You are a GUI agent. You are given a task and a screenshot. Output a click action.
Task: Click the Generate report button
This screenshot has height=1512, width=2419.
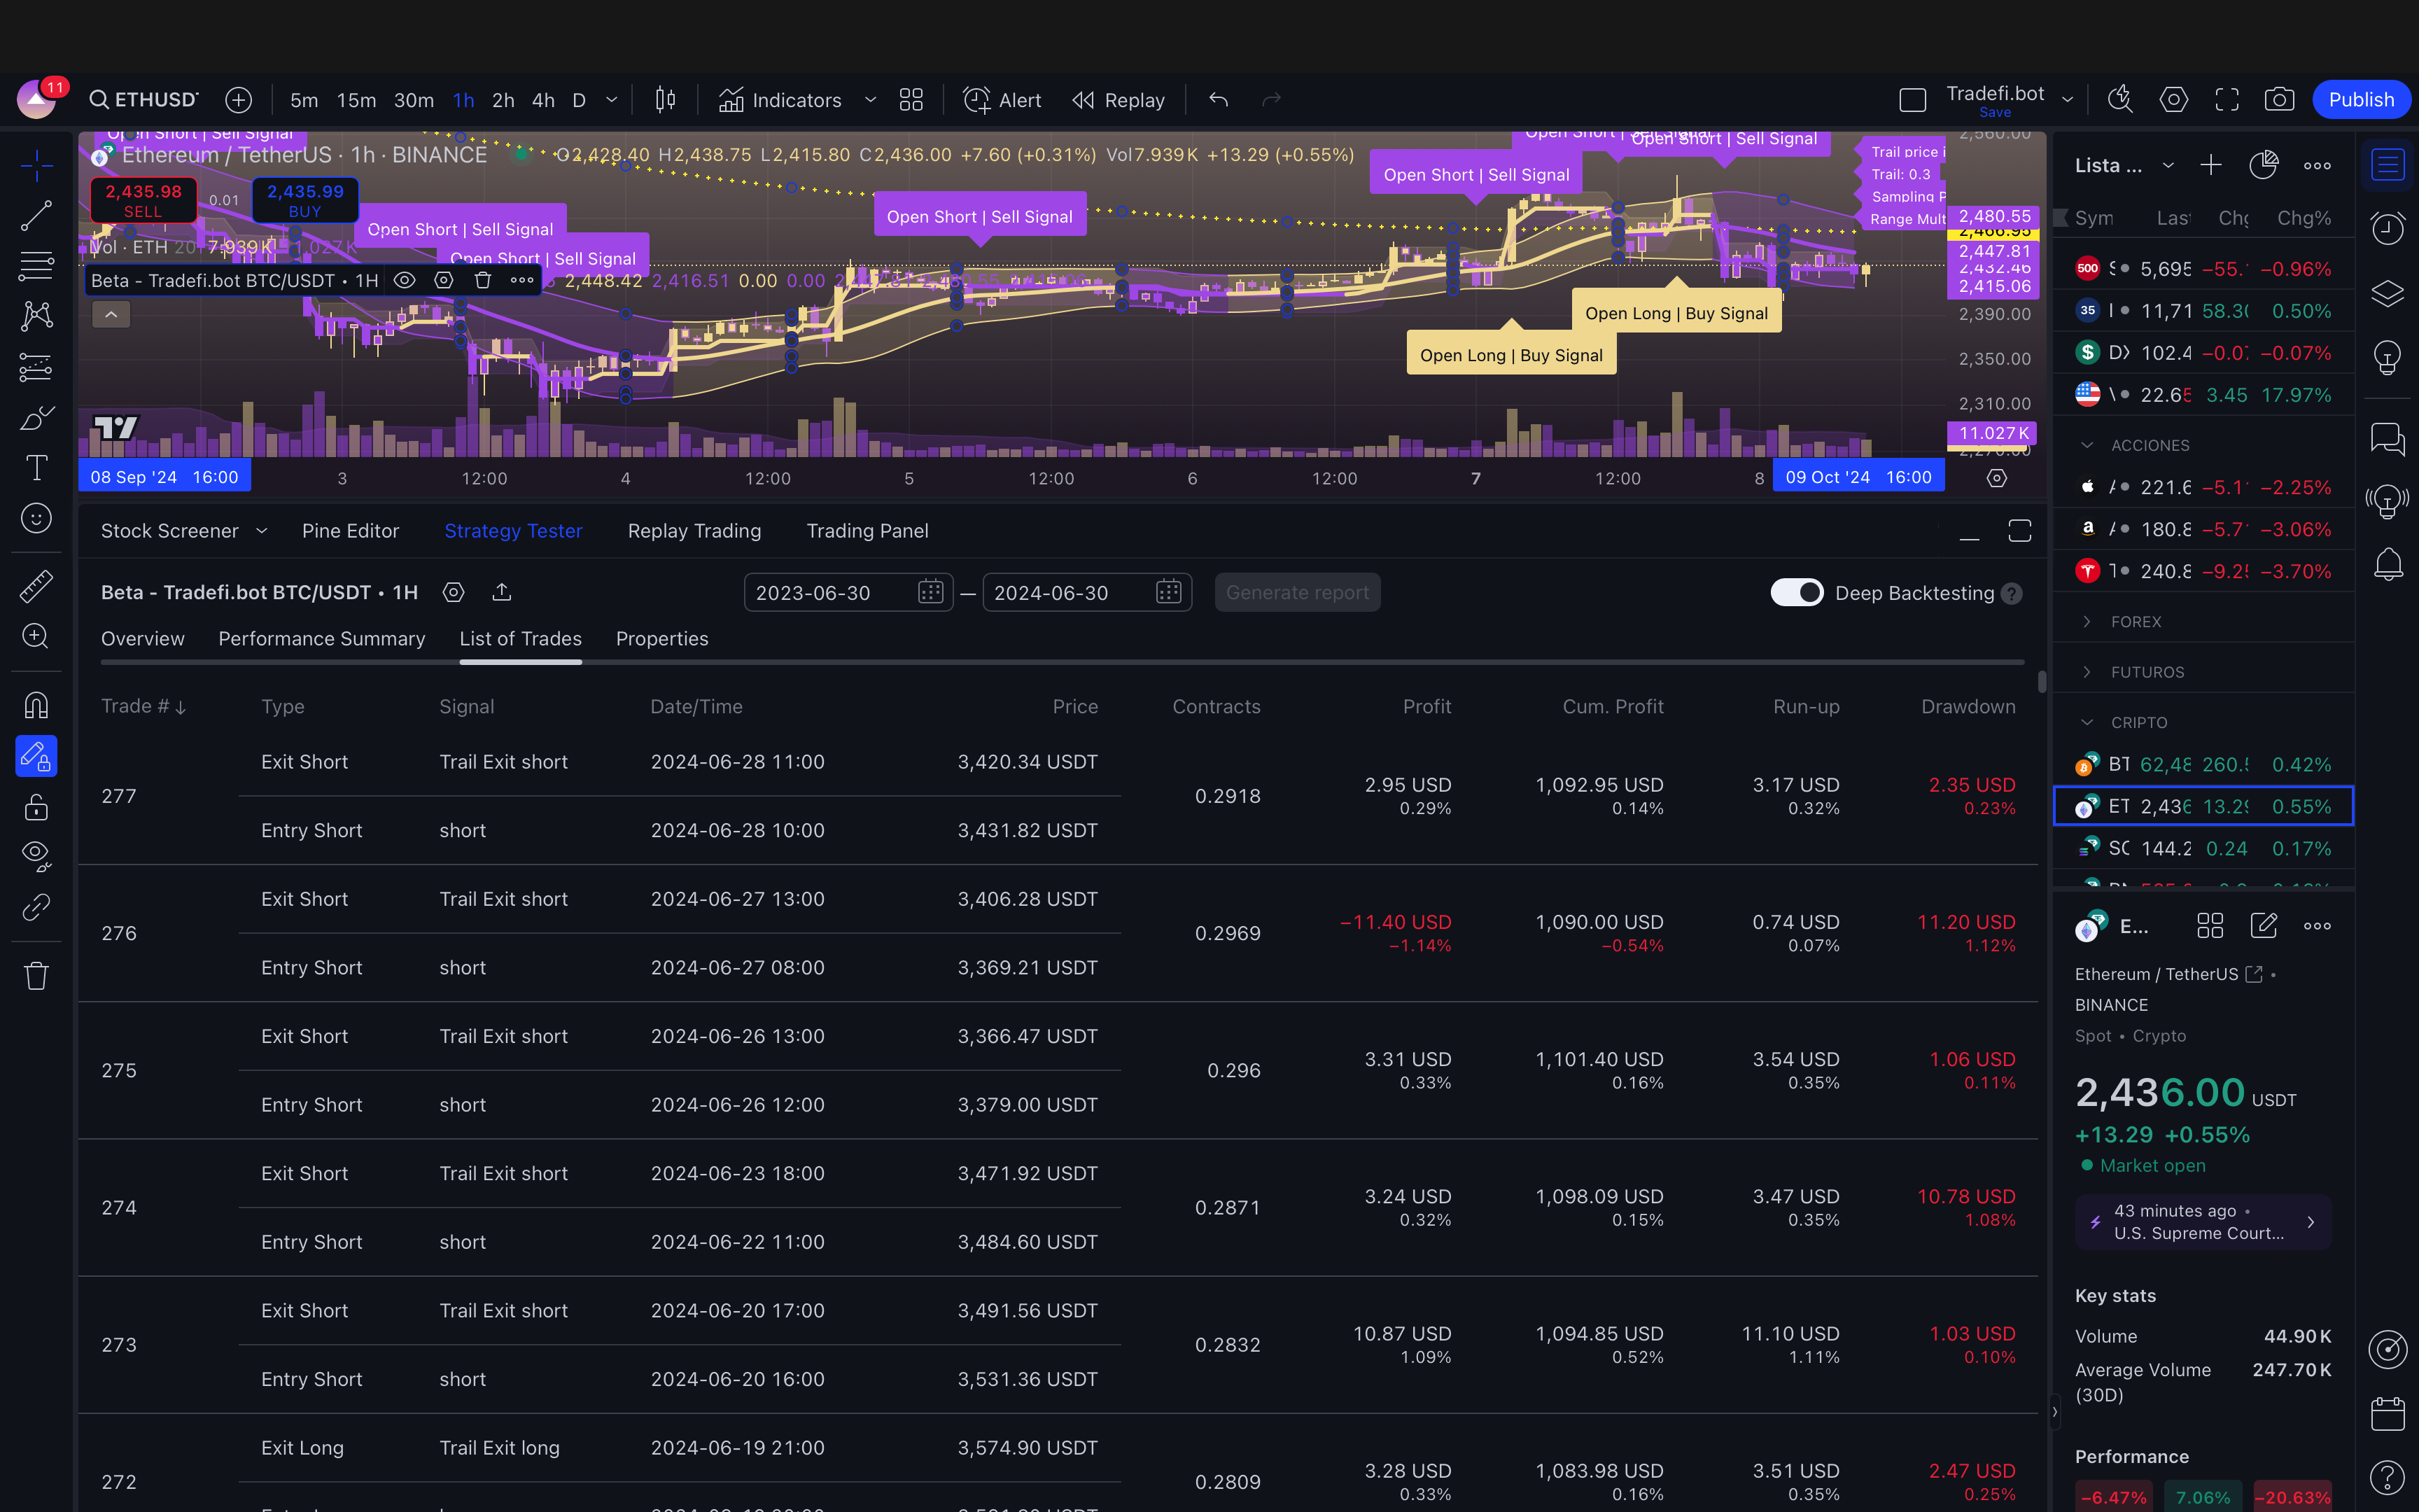(1296, 593)
